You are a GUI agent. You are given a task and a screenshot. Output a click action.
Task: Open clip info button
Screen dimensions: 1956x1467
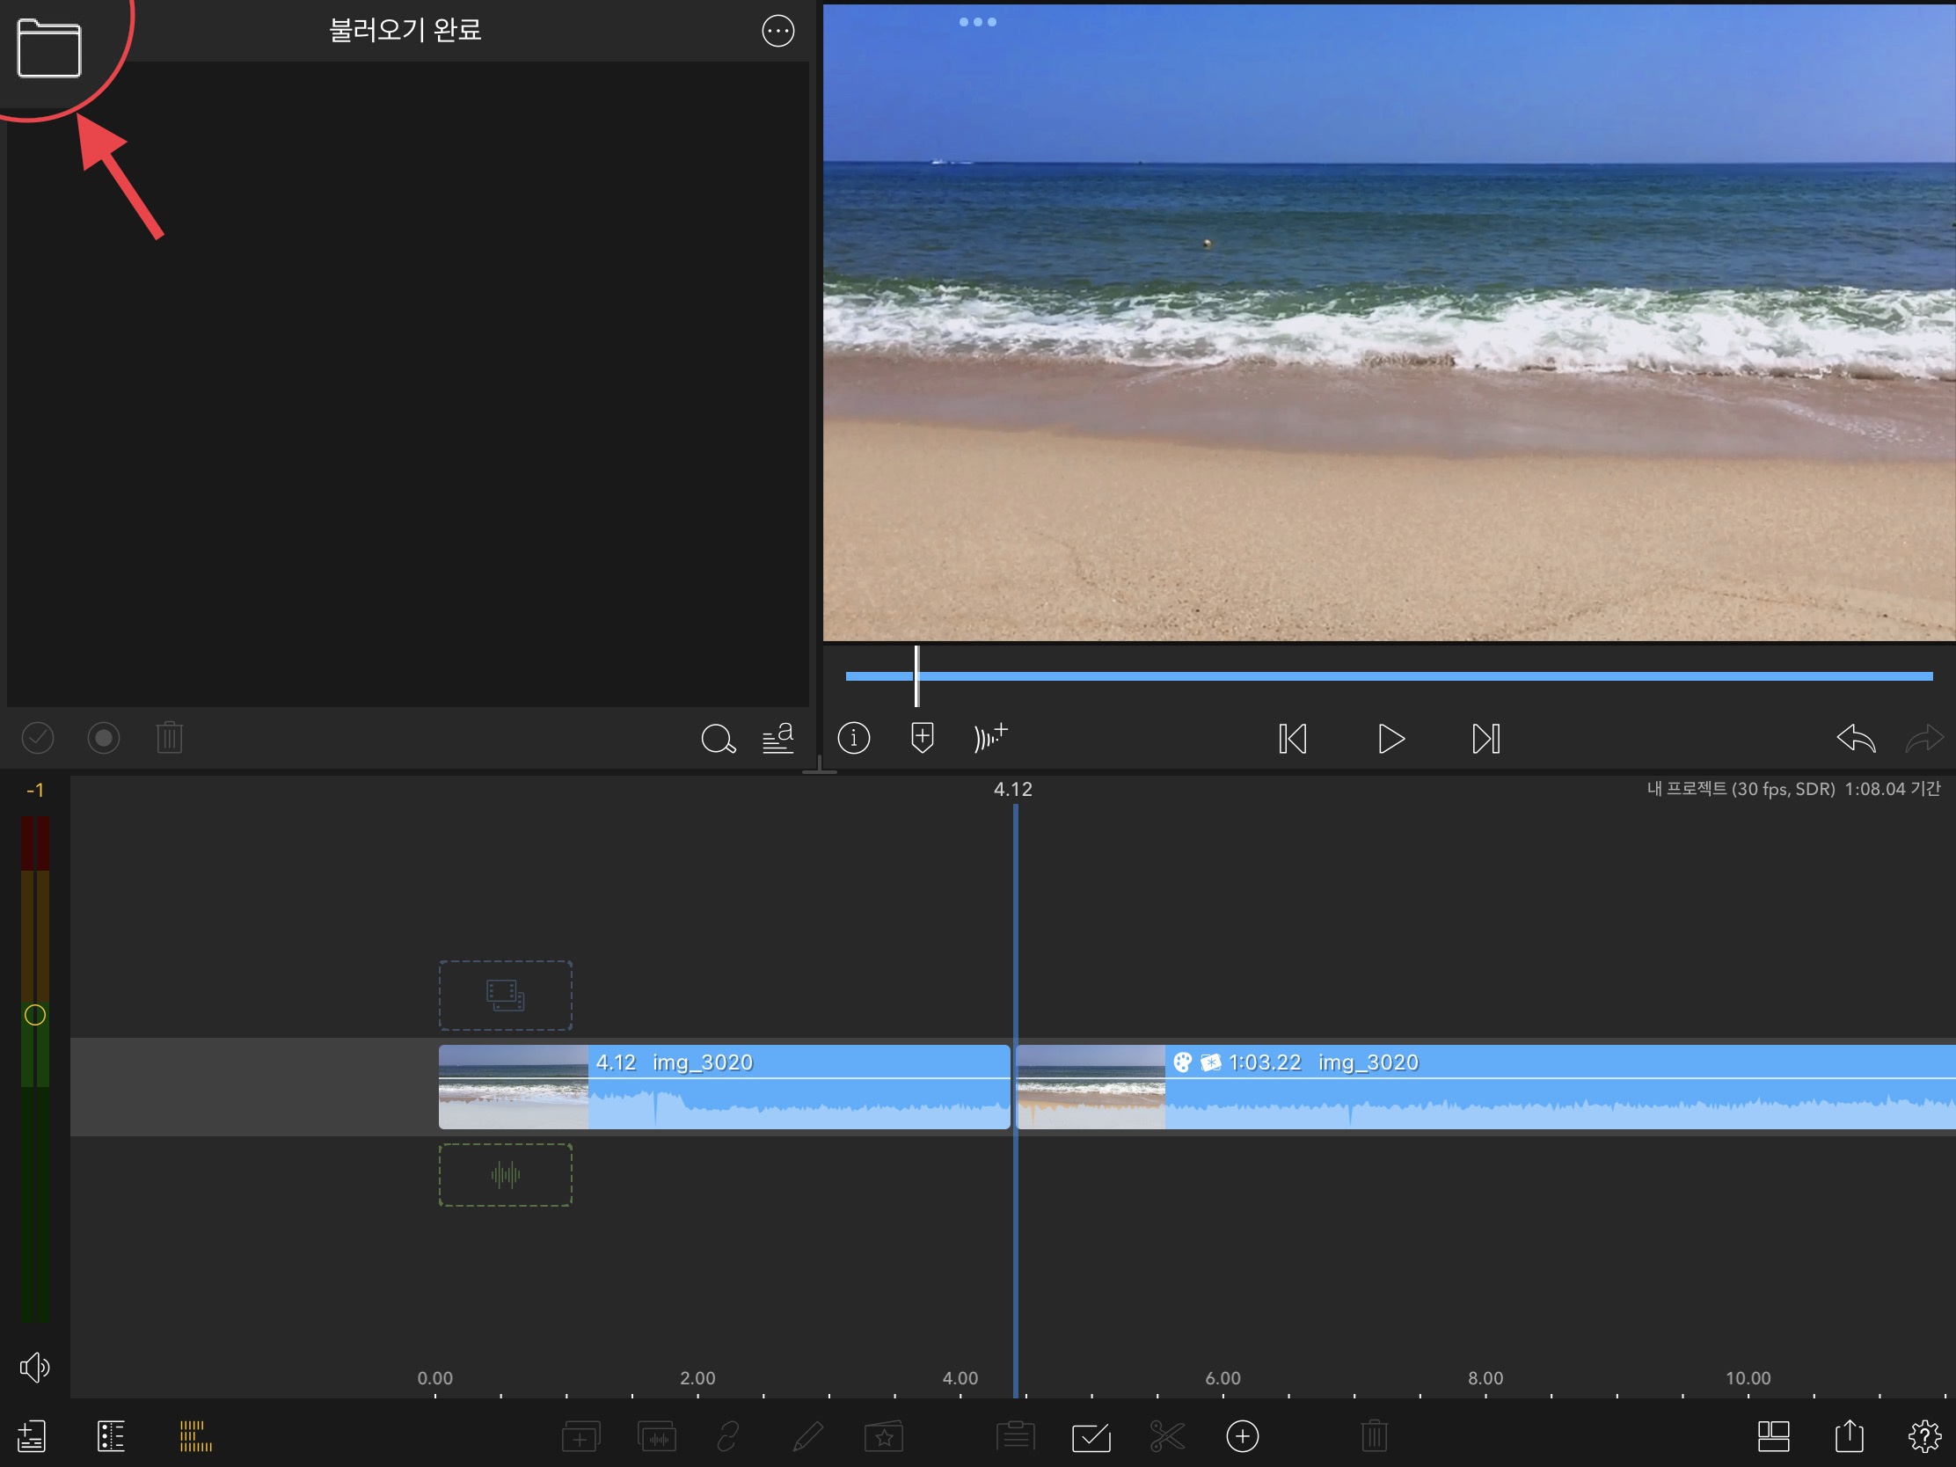pos(853,739)
